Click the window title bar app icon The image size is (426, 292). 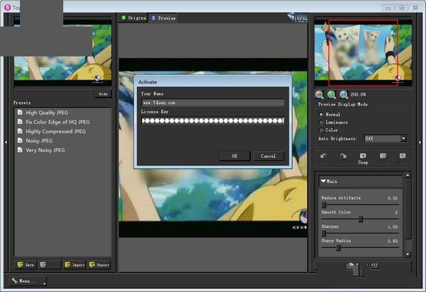click(7, 7)
